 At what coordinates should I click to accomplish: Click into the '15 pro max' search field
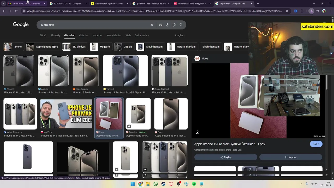pos(94,25)
